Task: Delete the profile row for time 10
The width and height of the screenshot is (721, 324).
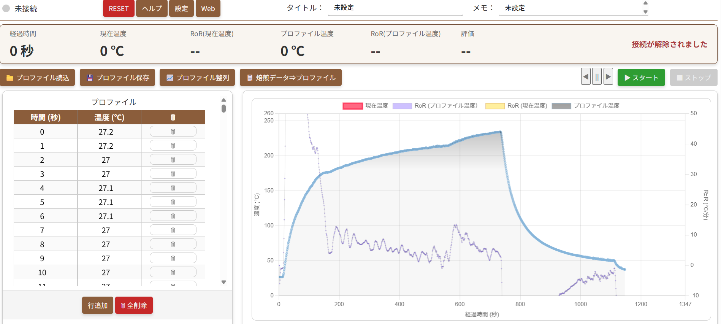Action: [x=173, y=272]
